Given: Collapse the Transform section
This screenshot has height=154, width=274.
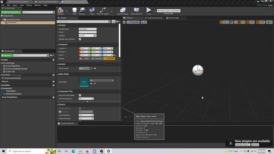Looking at the screenshot, I should pos(57,44).
